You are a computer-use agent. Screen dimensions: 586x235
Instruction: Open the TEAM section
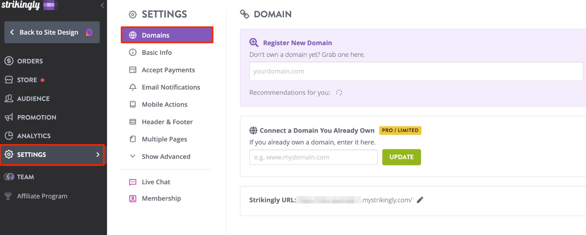pyautogui.click(x=26, y=177)
